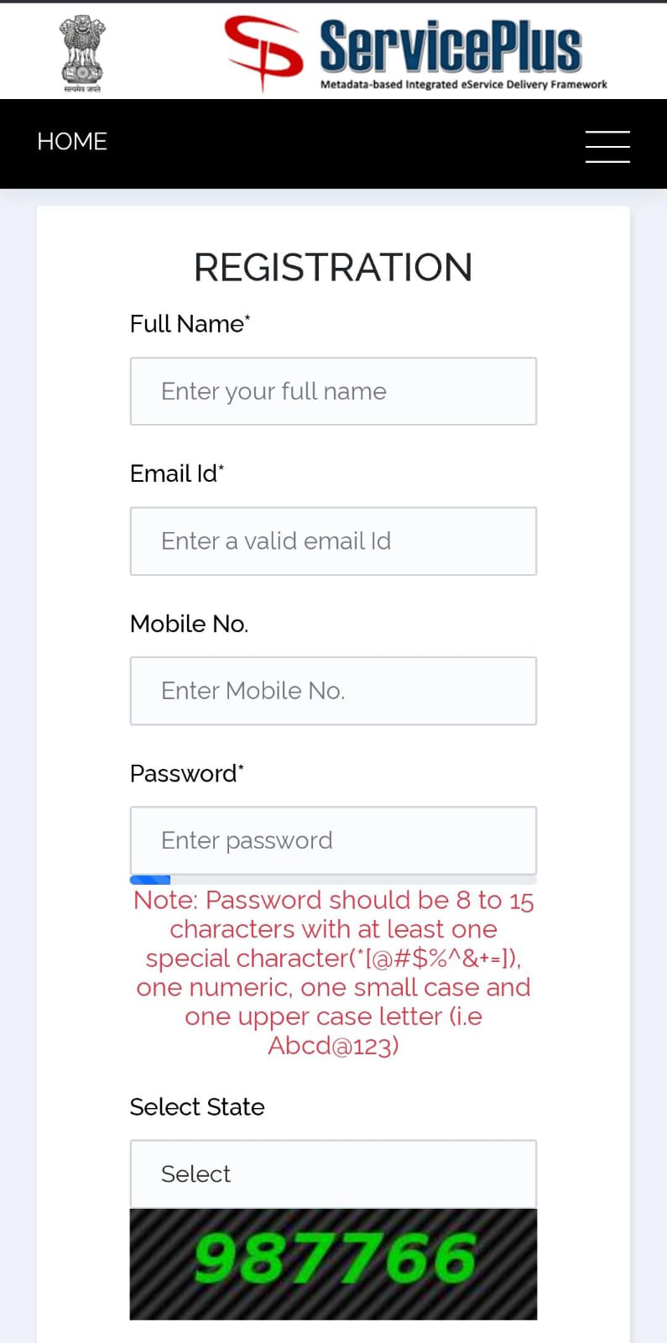Click the red password requirements note

point(333,972)
